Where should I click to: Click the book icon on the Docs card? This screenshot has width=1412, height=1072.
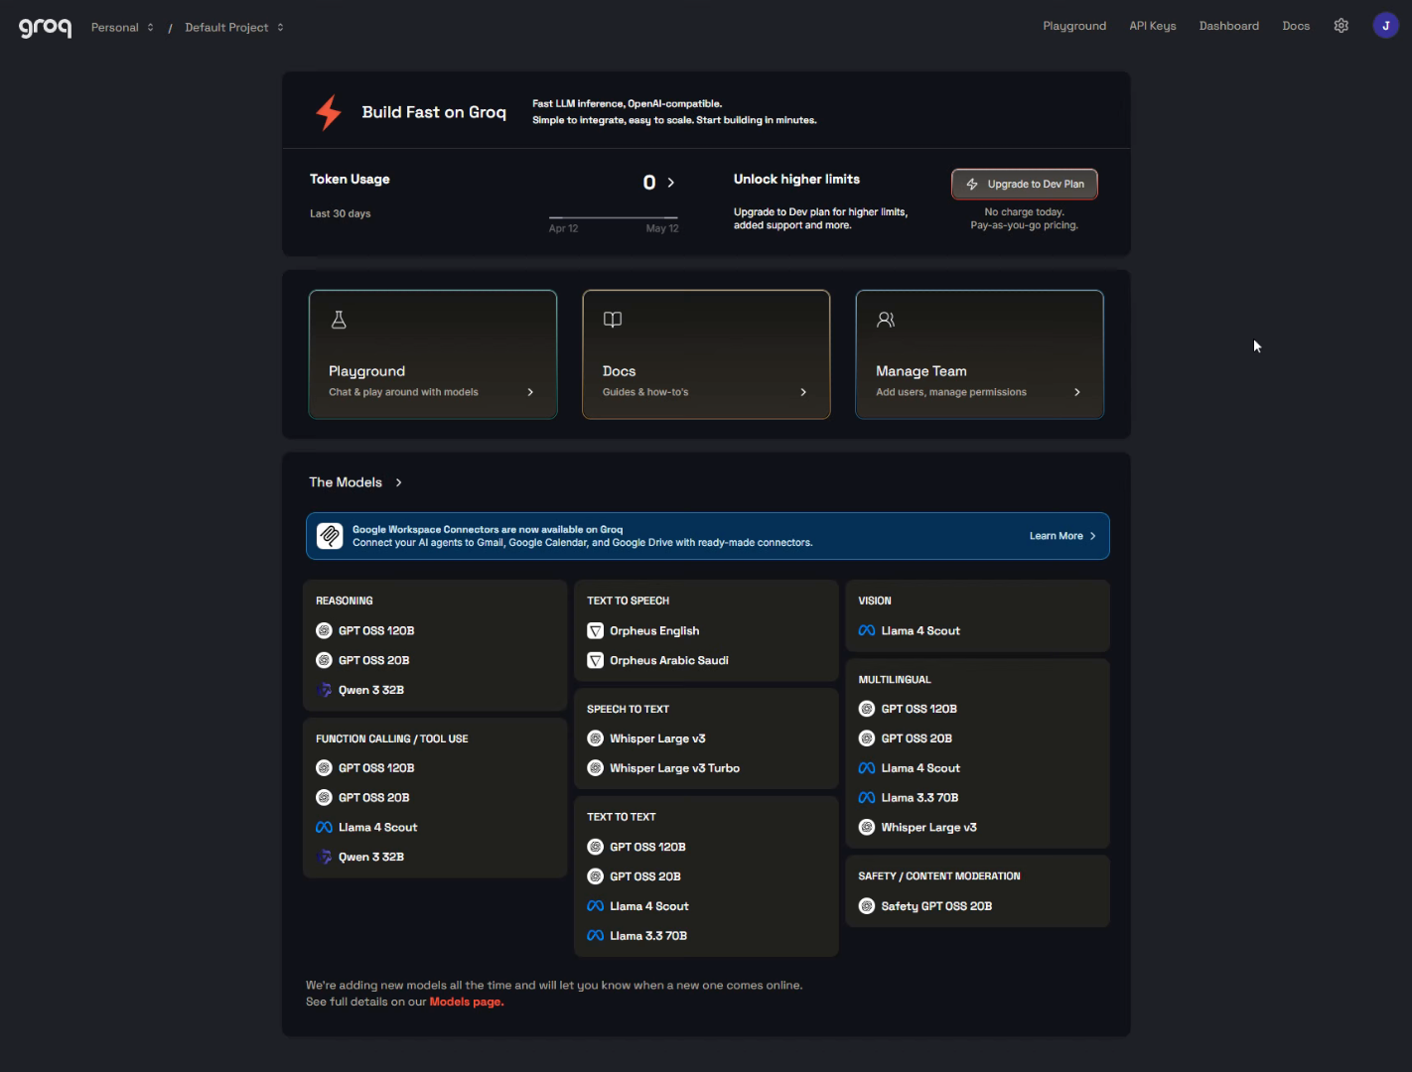click(x=613, y=320)
